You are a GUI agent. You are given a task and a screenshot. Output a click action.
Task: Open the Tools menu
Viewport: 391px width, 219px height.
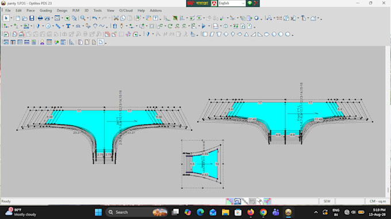point(98,10)
